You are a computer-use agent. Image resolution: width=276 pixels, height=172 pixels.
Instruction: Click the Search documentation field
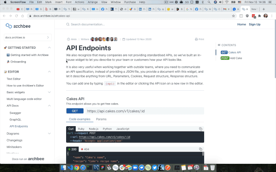(x=88, y=24)
